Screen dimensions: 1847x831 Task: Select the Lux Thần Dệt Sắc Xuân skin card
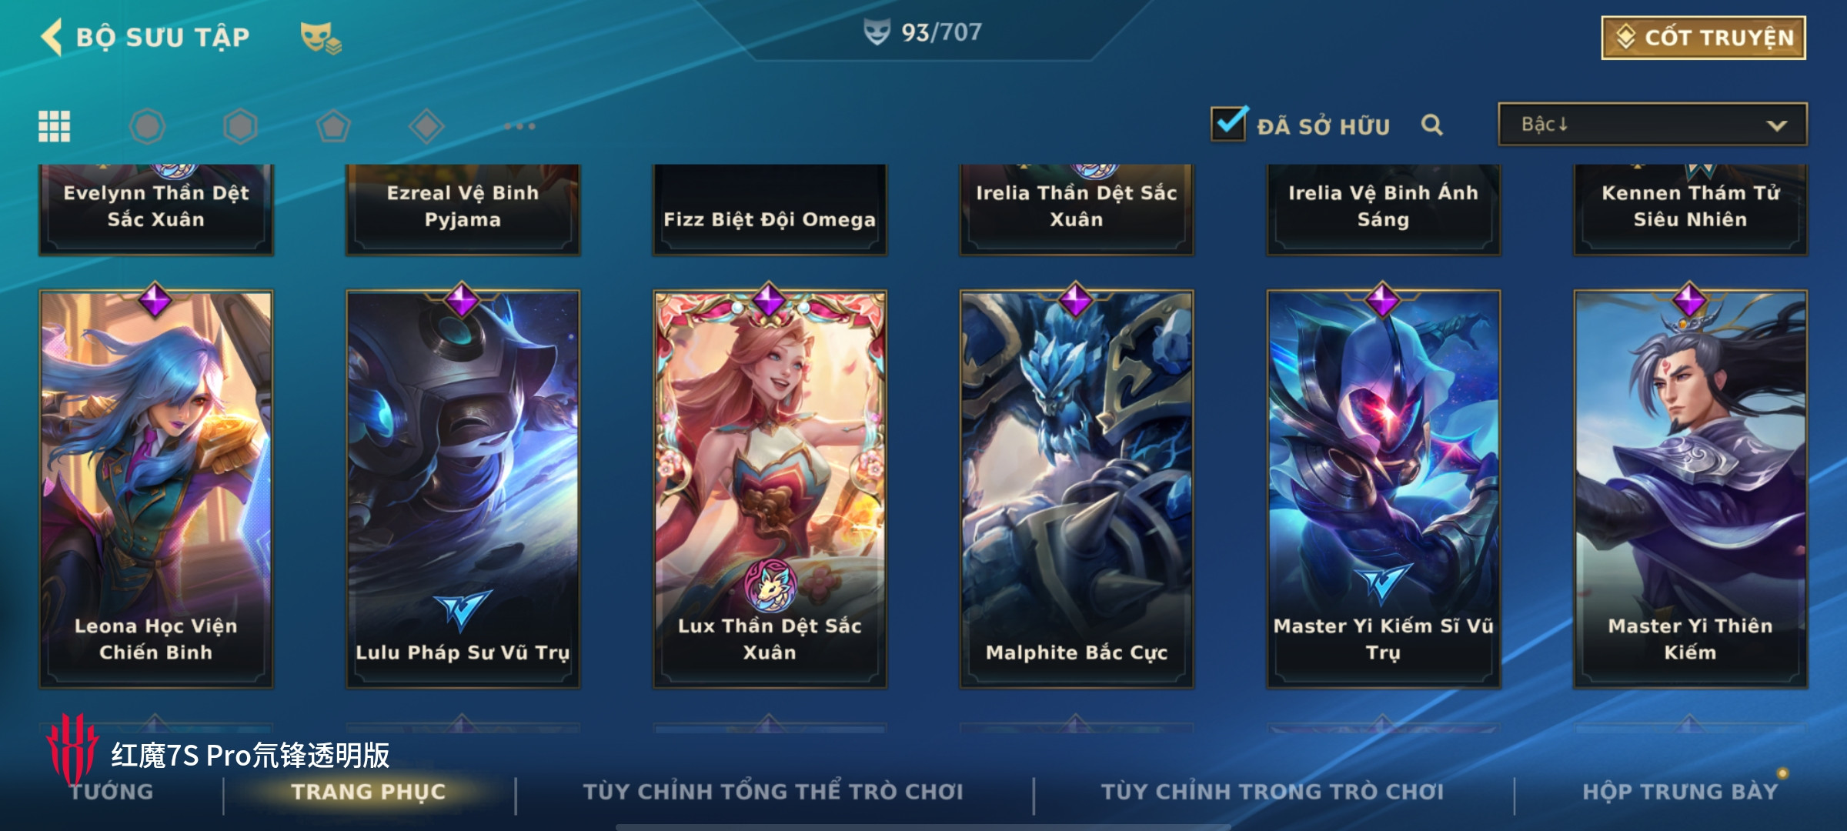[770, 488]
